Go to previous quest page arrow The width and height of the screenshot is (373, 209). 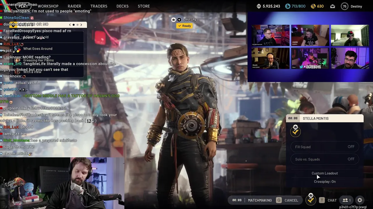70,25
